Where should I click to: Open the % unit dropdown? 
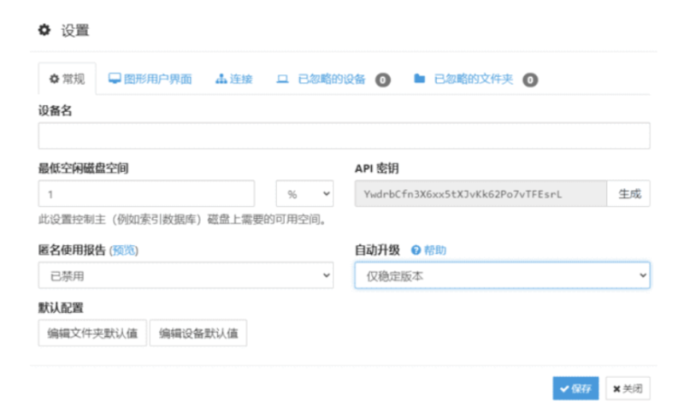coord(304,194)
